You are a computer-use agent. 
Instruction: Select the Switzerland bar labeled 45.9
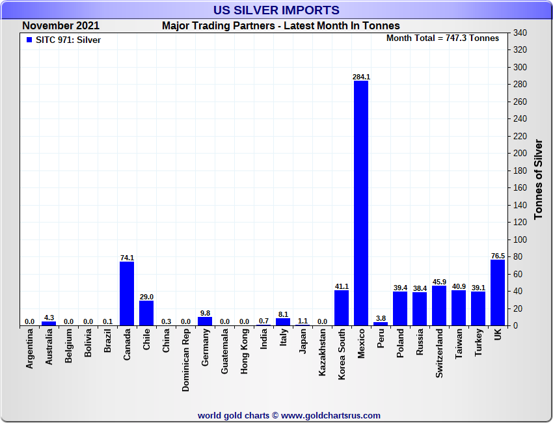point(439,306)
